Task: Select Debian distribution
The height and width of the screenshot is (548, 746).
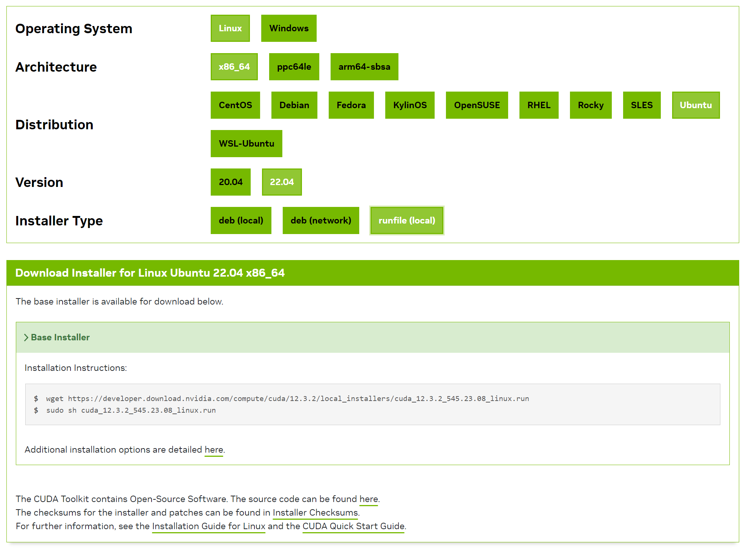Action: click(294, 105)
